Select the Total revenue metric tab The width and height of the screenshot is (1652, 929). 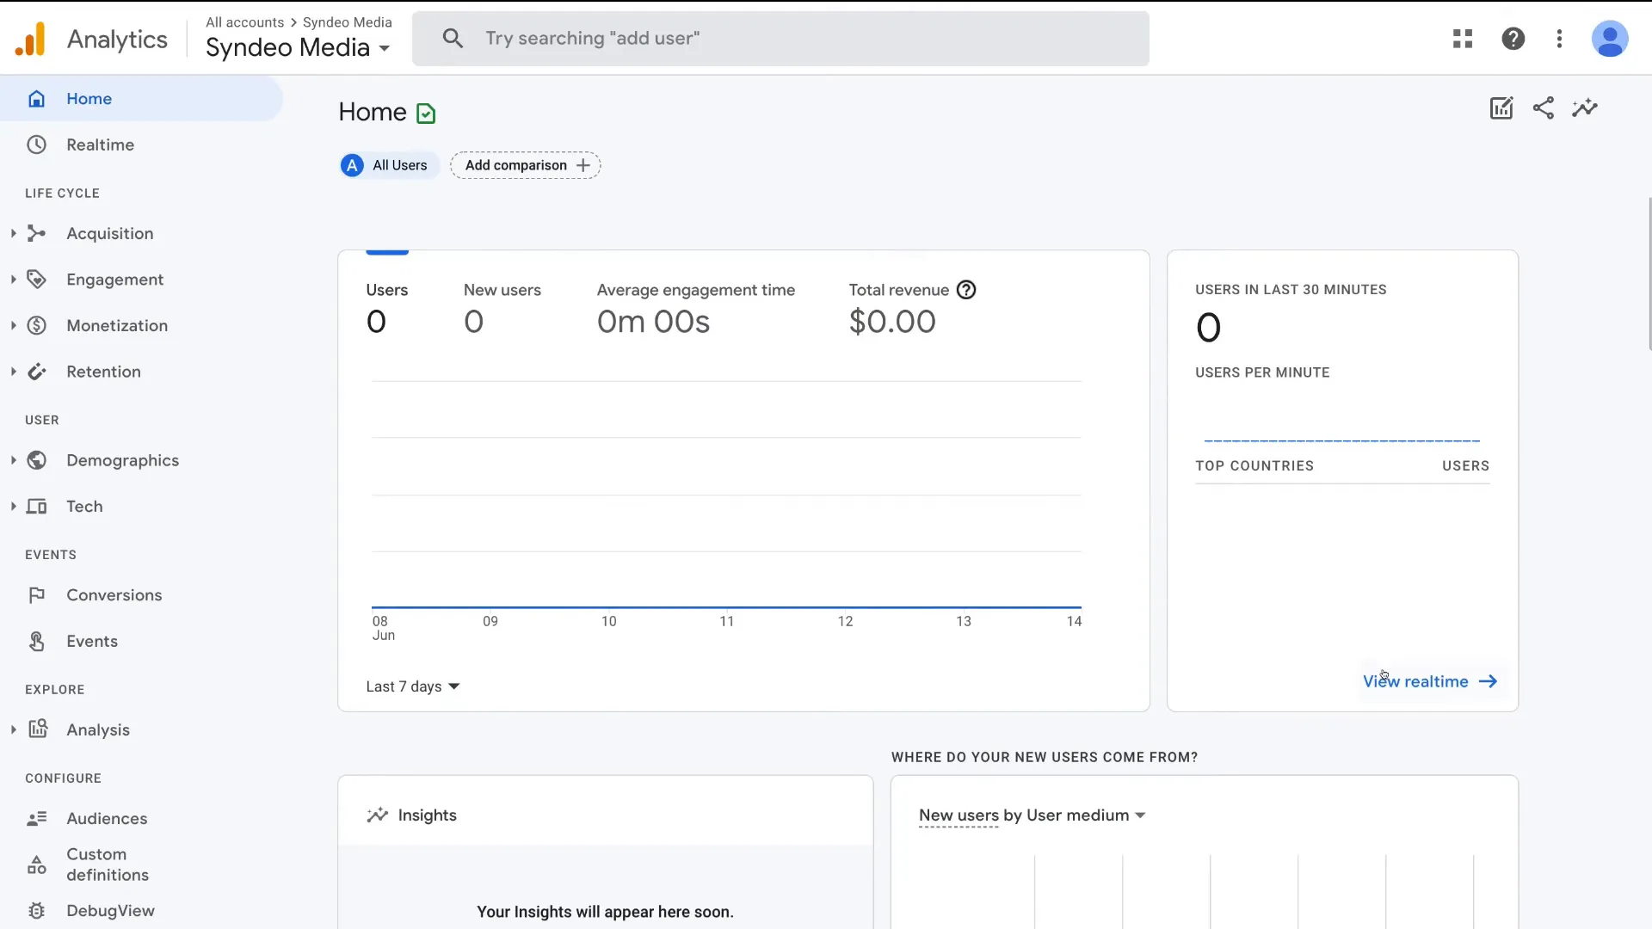(x=912, y=310)
